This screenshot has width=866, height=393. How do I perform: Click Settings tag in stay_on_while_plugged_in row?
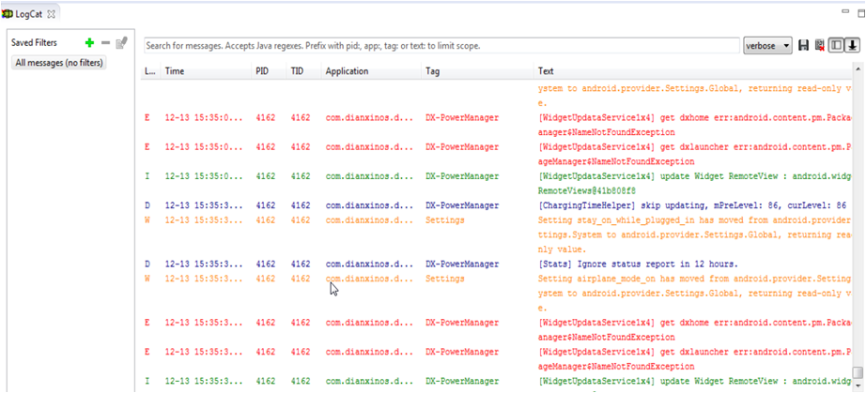point(444,220)
